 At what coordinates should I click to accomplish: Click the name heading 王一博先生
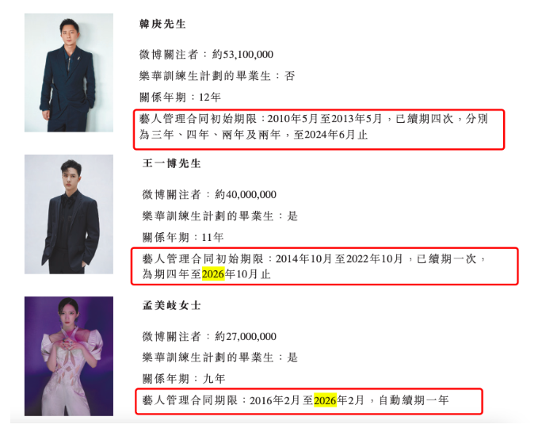coord(171,163)
